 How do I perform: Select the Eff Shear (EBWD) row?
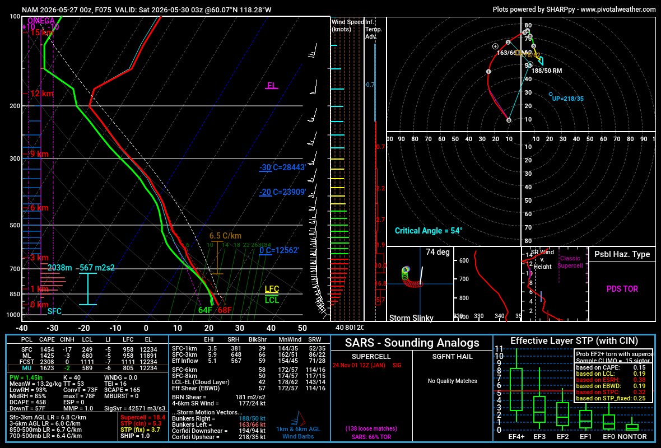(x=249, y=388)
